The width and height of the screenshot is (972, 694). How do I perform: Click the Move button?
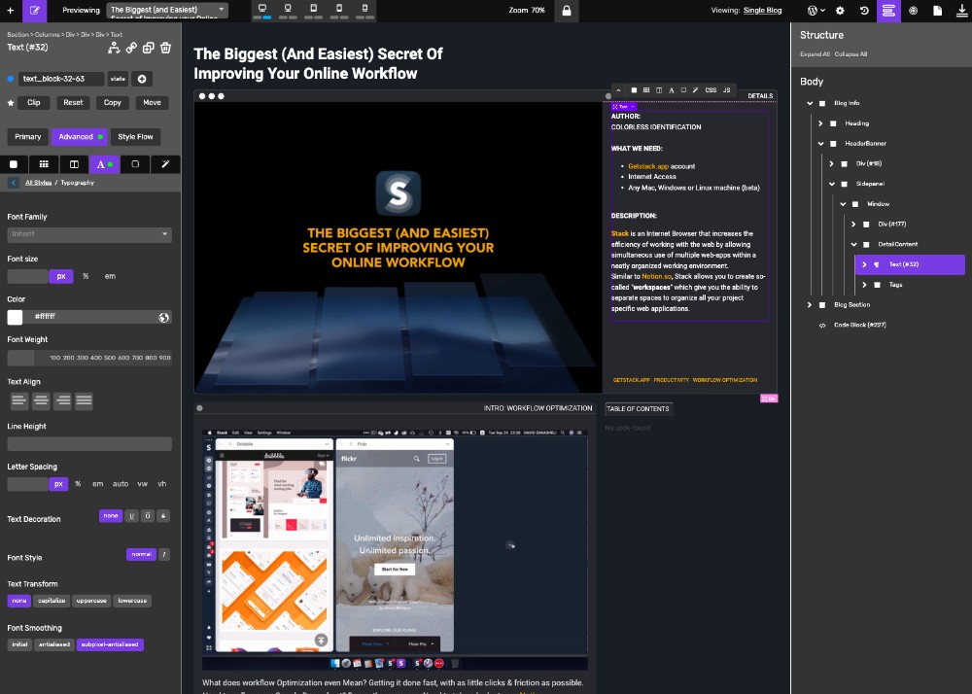152,103
